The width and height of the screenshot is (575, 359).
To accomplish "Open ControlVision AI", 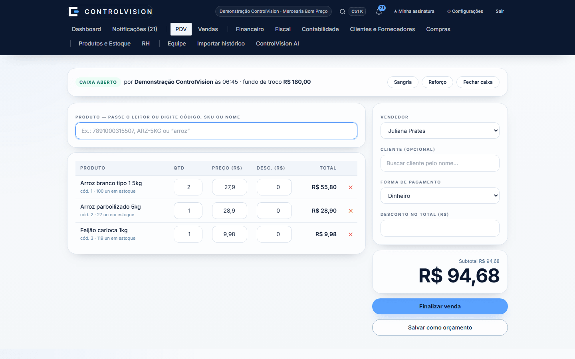I will click(x=278, y=43).
